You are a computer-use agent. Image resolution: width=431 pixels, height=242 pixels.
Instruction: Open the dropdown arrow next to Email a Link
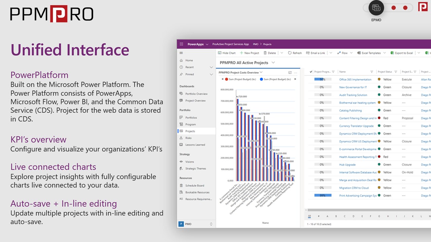(331, 53)
